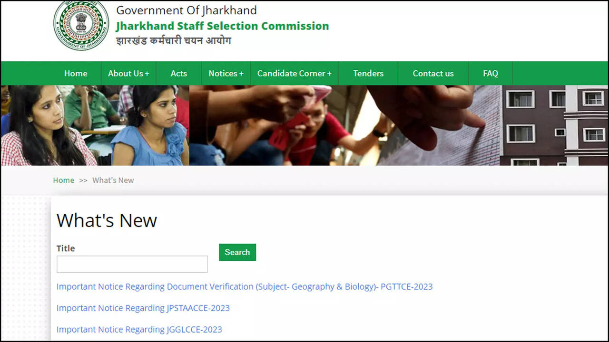
Task: Select FAQ in the navigation bar
Action: (x=491, y=73)
